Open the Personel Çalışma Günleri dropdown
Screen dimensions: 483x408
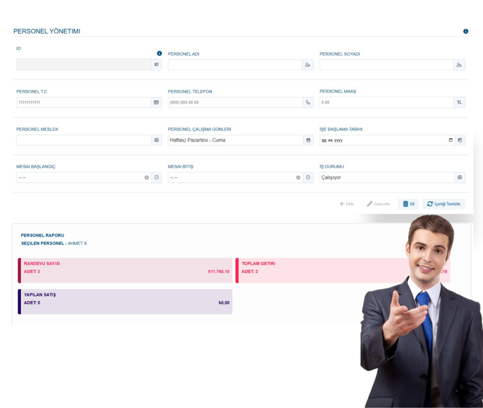(x=235, y=140)
